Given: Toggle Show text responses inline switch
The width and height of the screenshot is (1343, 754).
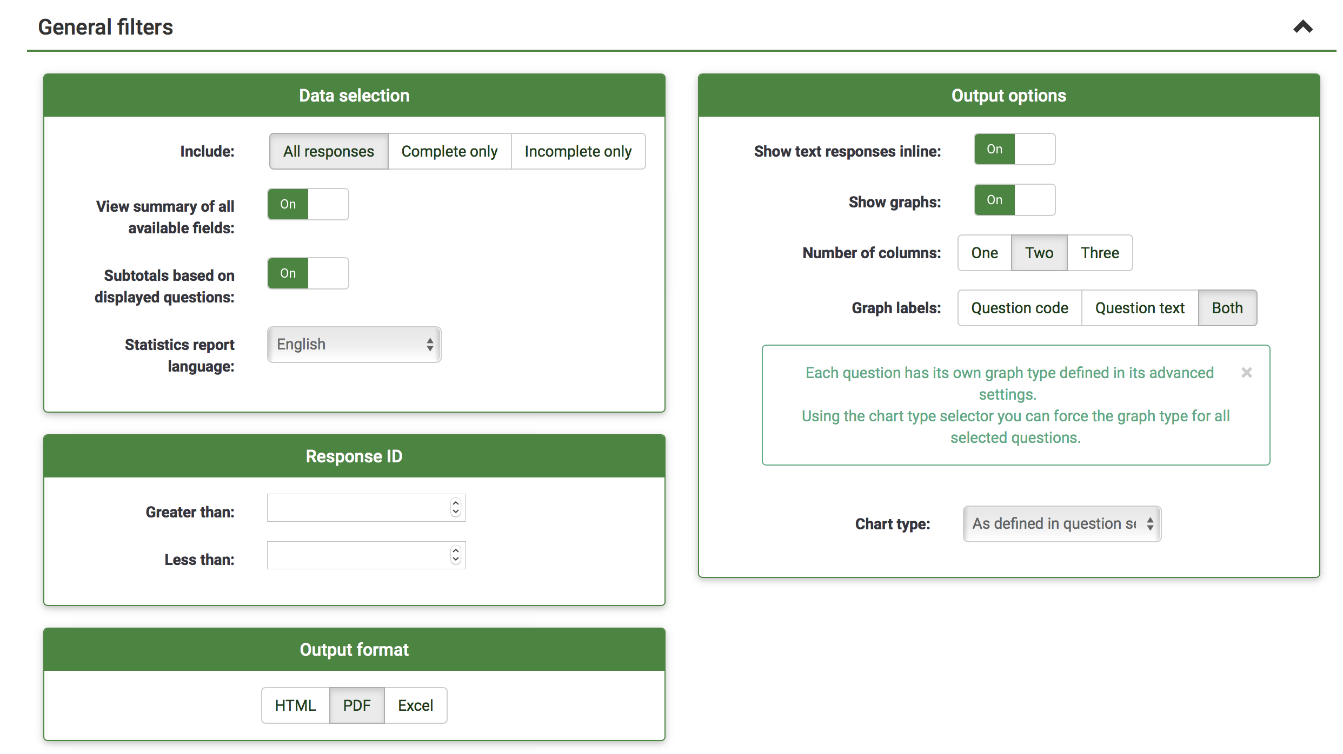Looking at the screenshot, I should tap(1014, 149).
